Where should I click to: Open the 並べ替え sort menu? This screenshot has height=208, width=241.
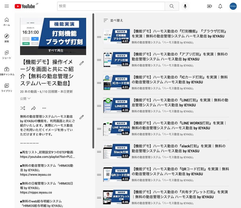[113, 20]
